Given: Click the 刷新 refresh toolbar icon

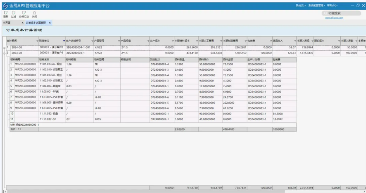Looking at the screenshot, I should [6, 13].
